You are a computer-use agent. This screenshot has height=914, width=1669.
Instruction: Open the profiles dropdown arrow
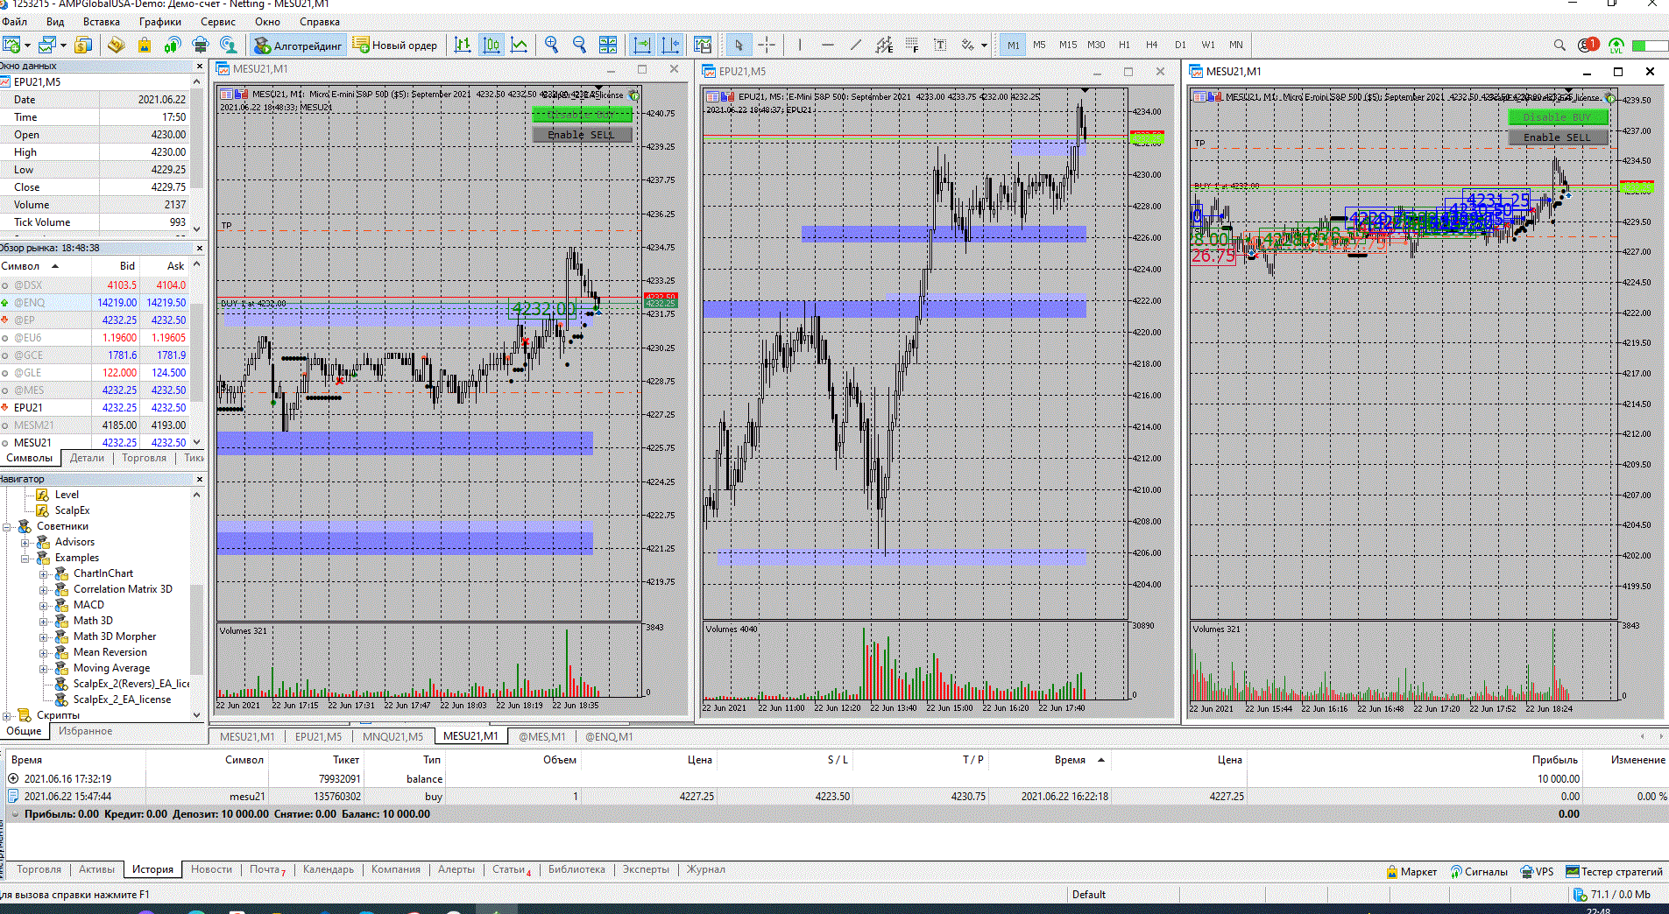[63, 45]
